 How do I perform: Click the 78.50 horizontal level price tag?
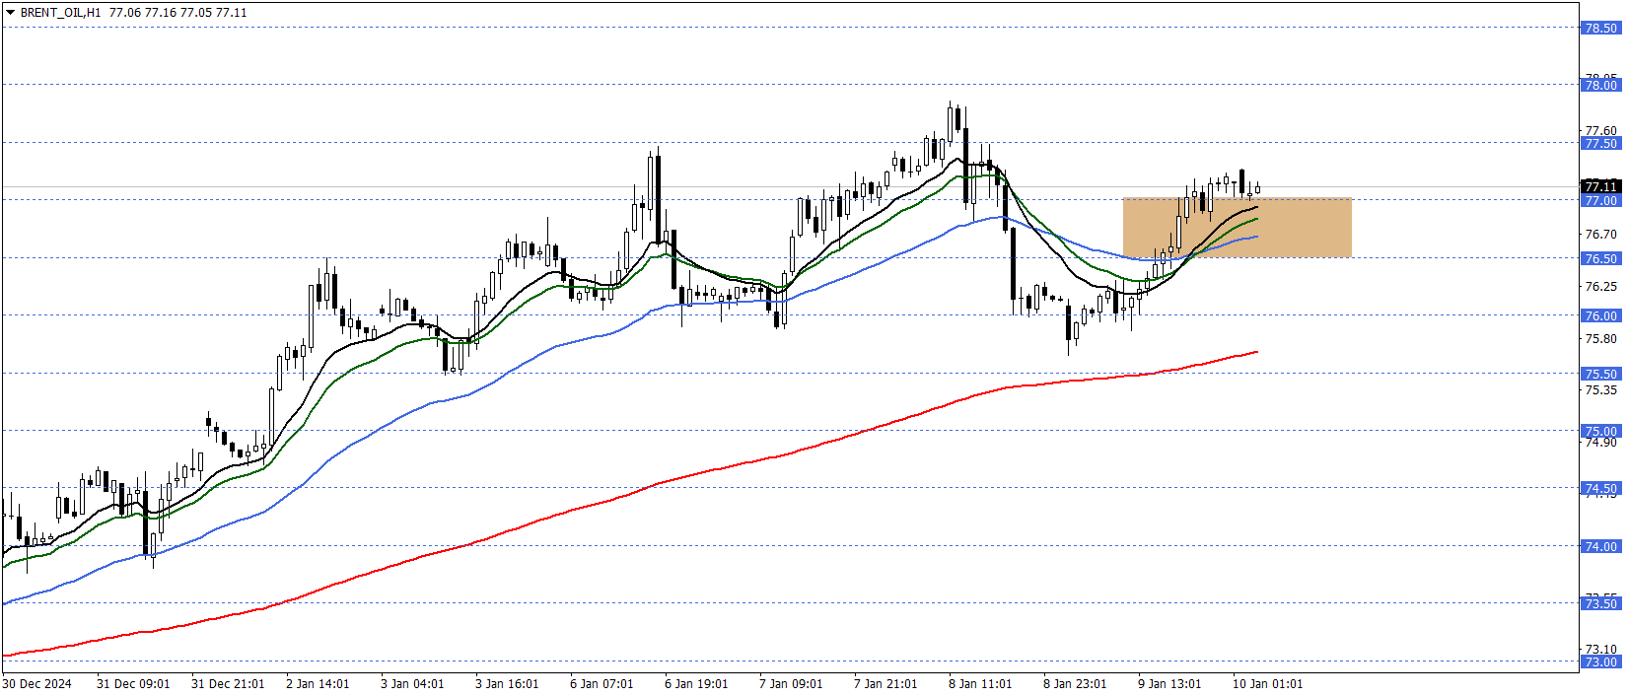(1600, 28)
